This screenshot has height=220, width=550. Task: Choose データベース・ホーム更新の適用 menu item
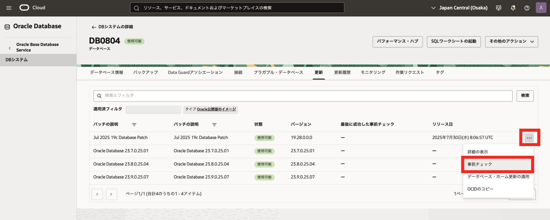pos(498,177)
